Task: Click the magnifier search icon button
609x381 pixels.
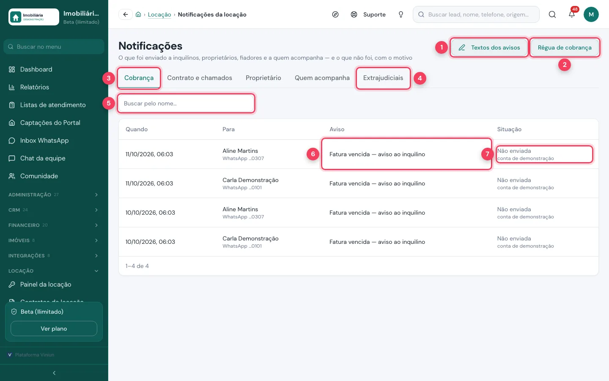Action: [x=552, y=14]
